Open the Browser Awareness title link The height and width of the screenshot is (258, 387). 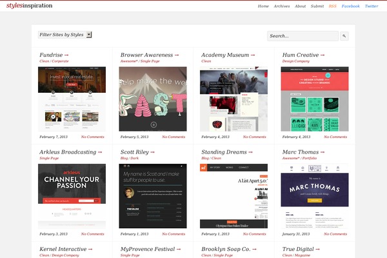pyautogui.click(x=150, y=55)
